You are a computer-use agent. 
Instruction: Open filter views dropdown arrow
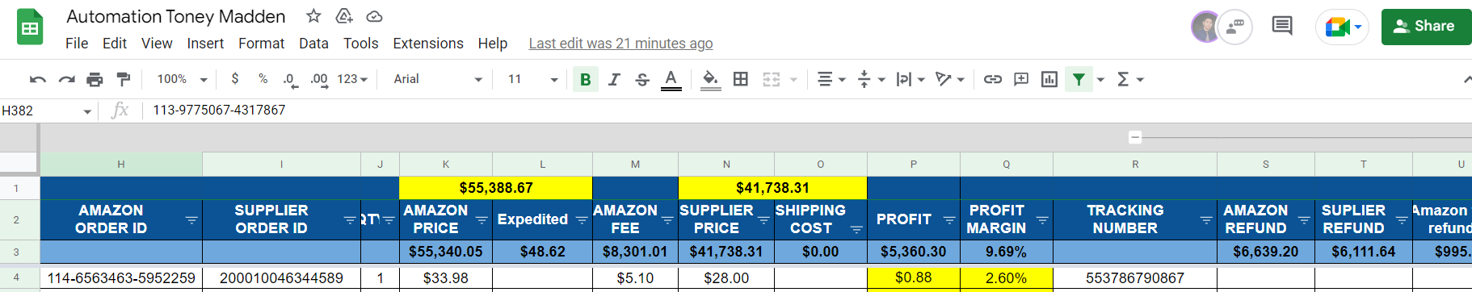[x=1100, y=79]
